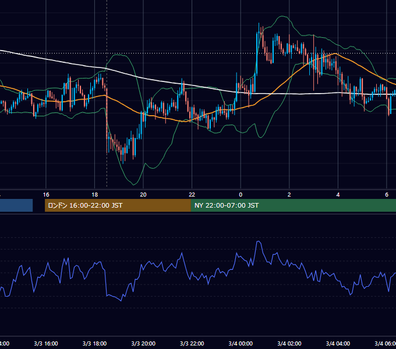The height and width of the screenshot is (349, 396).
Task: Click the blue session bar left of ロンドン
Action: 16,205
